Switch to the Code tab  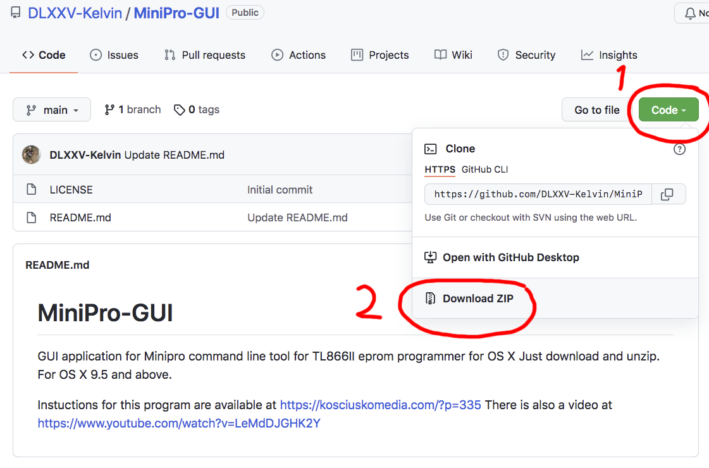[44, 55]
